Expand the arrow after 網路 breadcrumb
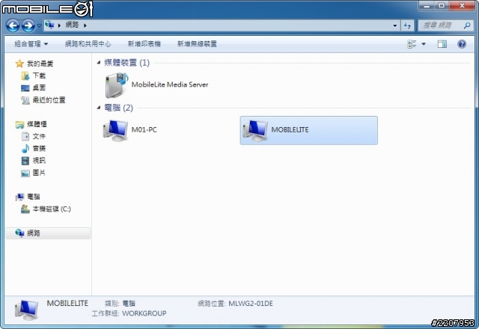Image resolution: width=479 pixels, height=329 pixels. [85, 25]
